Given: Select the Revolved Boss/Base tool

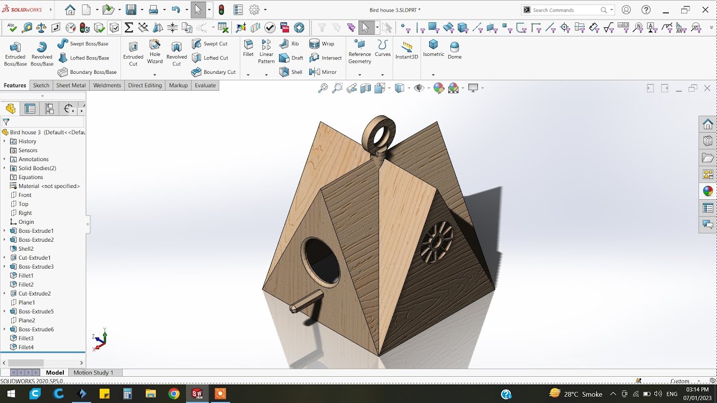Looking at the screenshot, I should click(x=41, y=54).
